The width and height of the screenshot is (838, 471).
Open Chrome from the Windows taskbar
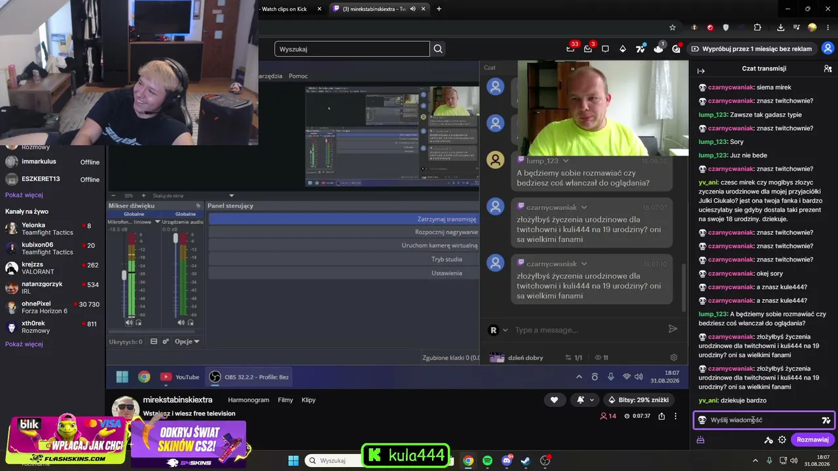coord(469,461)
